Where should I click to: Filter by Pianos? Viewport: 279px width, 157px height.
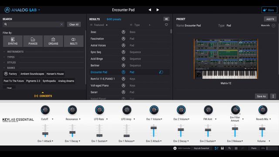click(x=33, y=41)
